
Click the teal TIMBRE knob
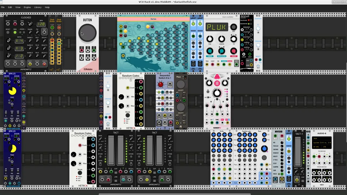[210, 51]
